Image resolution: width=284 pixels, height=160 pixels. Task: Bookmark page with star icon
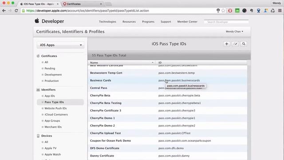223,11
